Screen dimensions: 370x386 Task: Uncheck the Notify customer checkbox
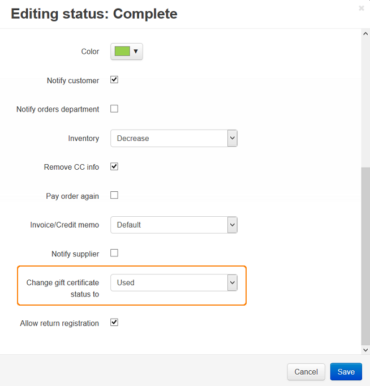click(114, 80)
